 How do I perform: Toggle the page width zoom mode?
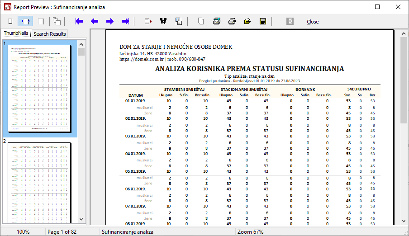[25, 21]
